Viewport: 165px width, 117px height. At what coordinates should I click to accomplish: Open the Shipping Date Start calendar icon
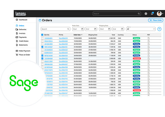[109, 29]
